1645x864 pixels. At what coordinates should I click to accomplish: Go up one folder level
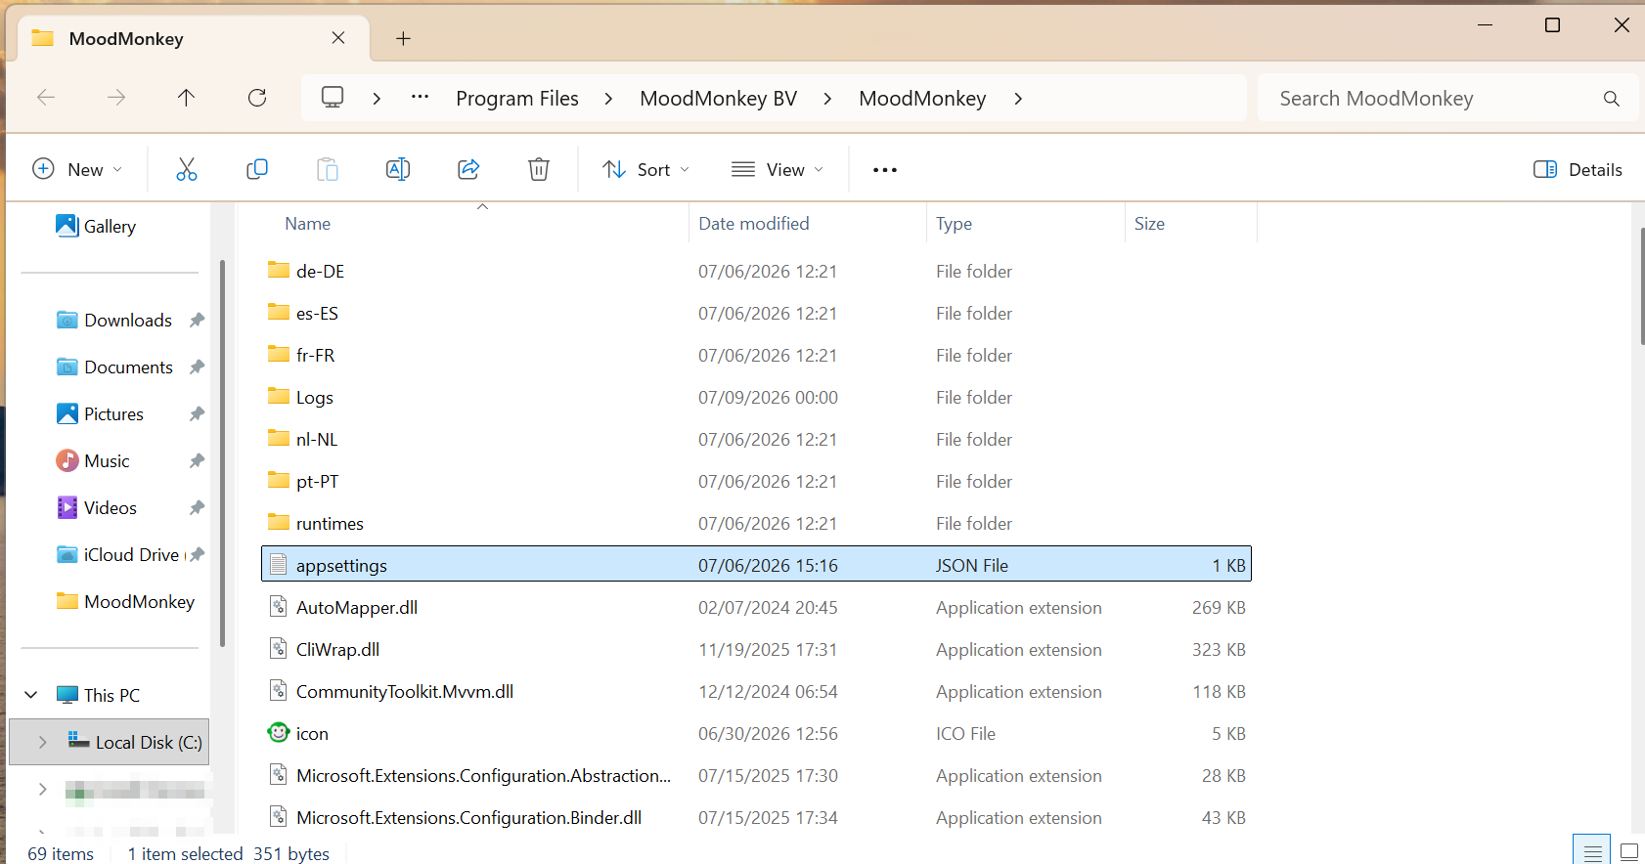186,97
